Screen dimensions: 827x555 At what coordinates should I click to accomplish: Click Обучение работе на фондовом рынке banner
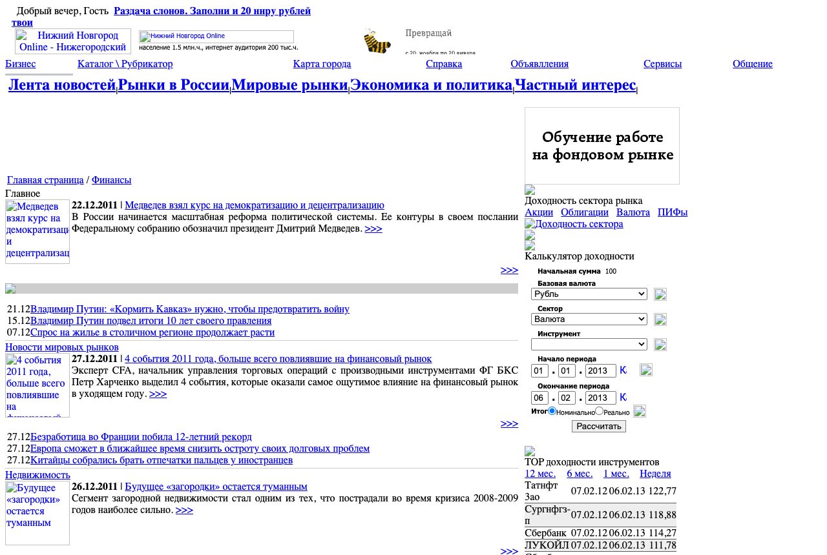(x=602, y=146)
